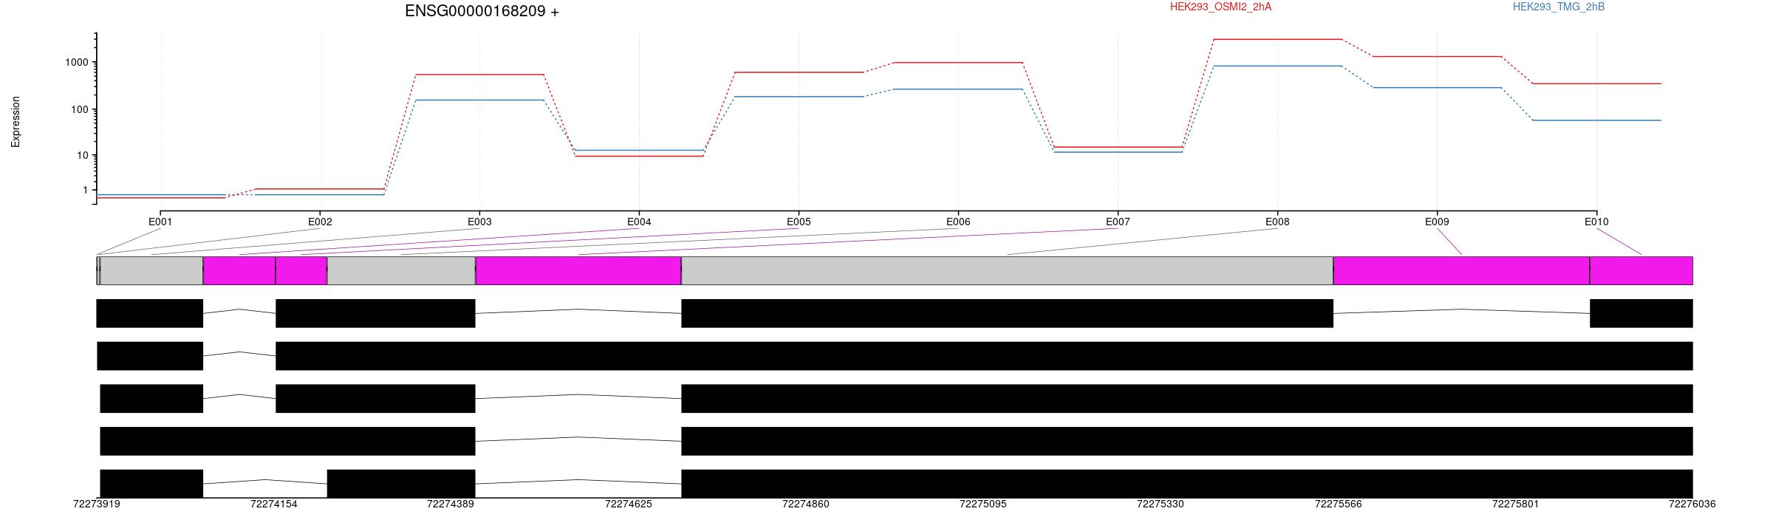The image size is (1773, 517).
Task: Select the E010 exon label
Action: [1596, 222]
